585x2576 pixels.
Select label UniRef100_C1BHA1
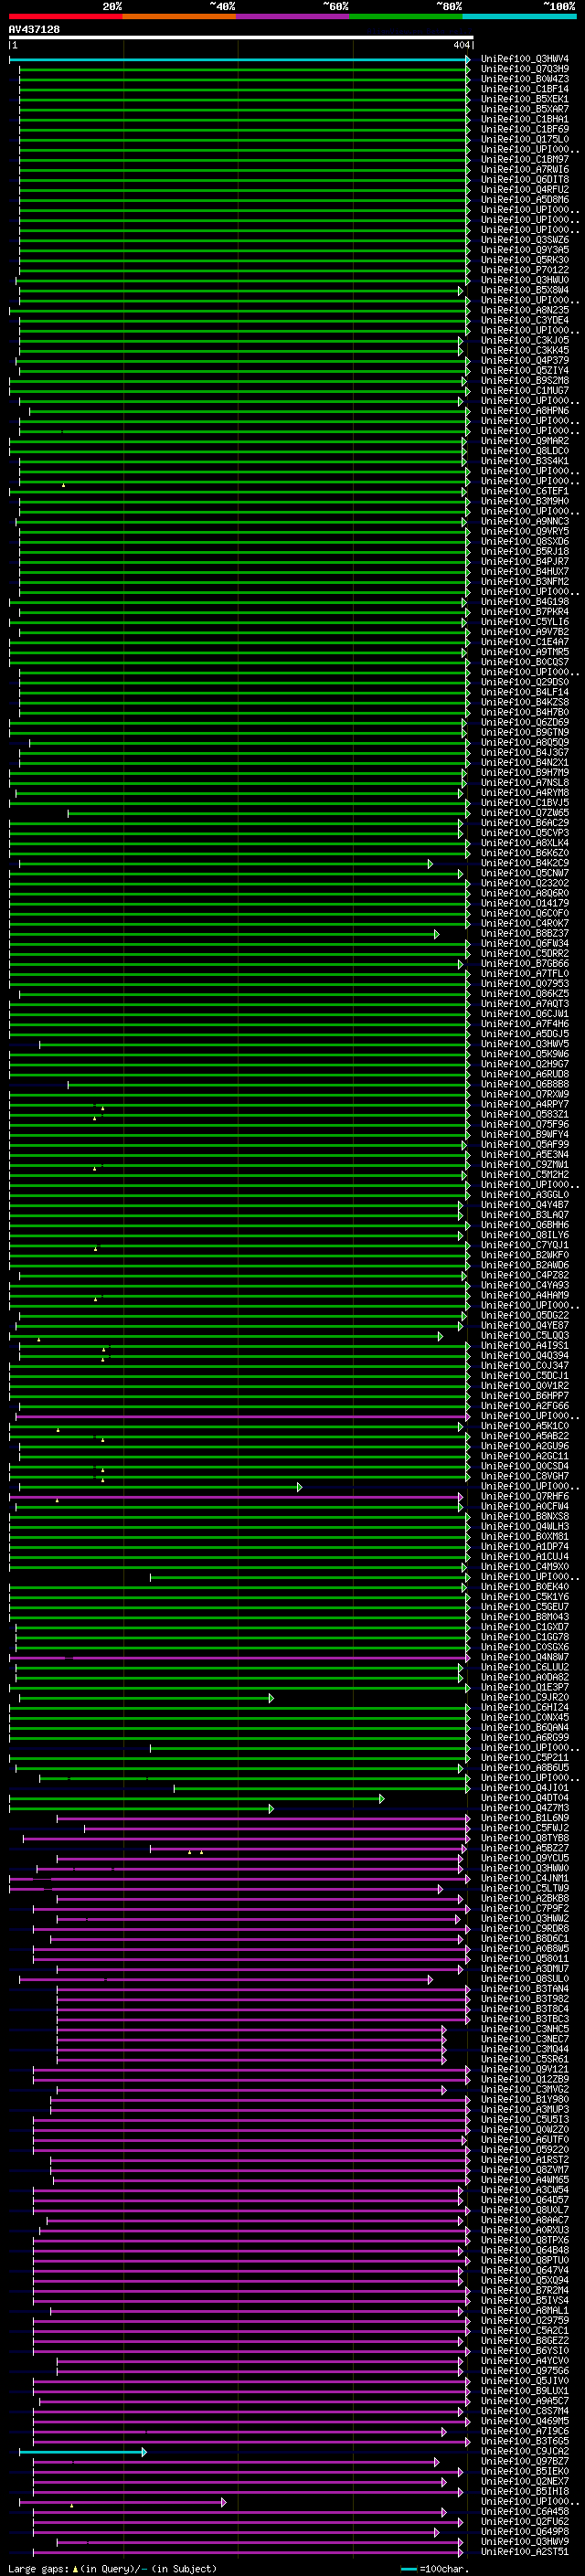click(525, 119)
